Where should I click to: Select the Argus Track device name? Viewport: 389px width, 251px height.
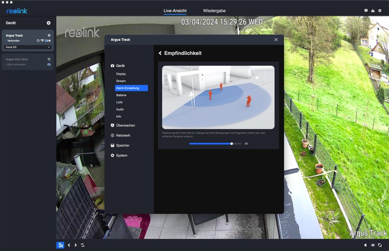tap(14, 35)
